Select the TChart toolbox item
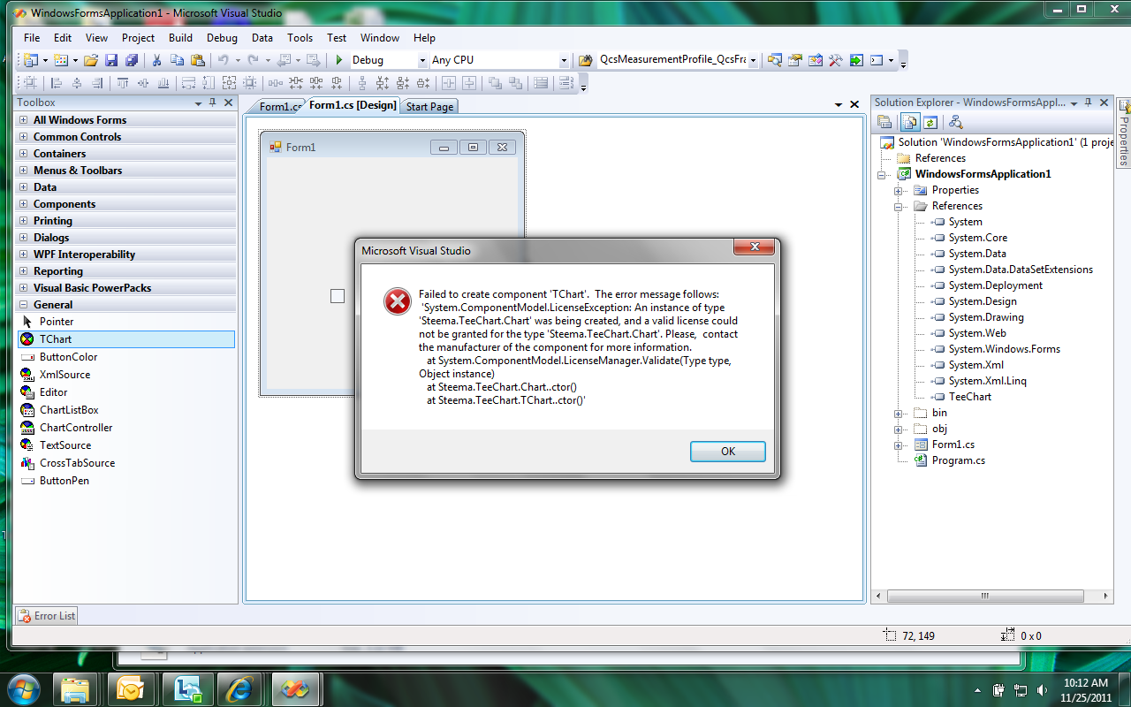The width and height of the screenshot is (1131, 707). point(125,339)
